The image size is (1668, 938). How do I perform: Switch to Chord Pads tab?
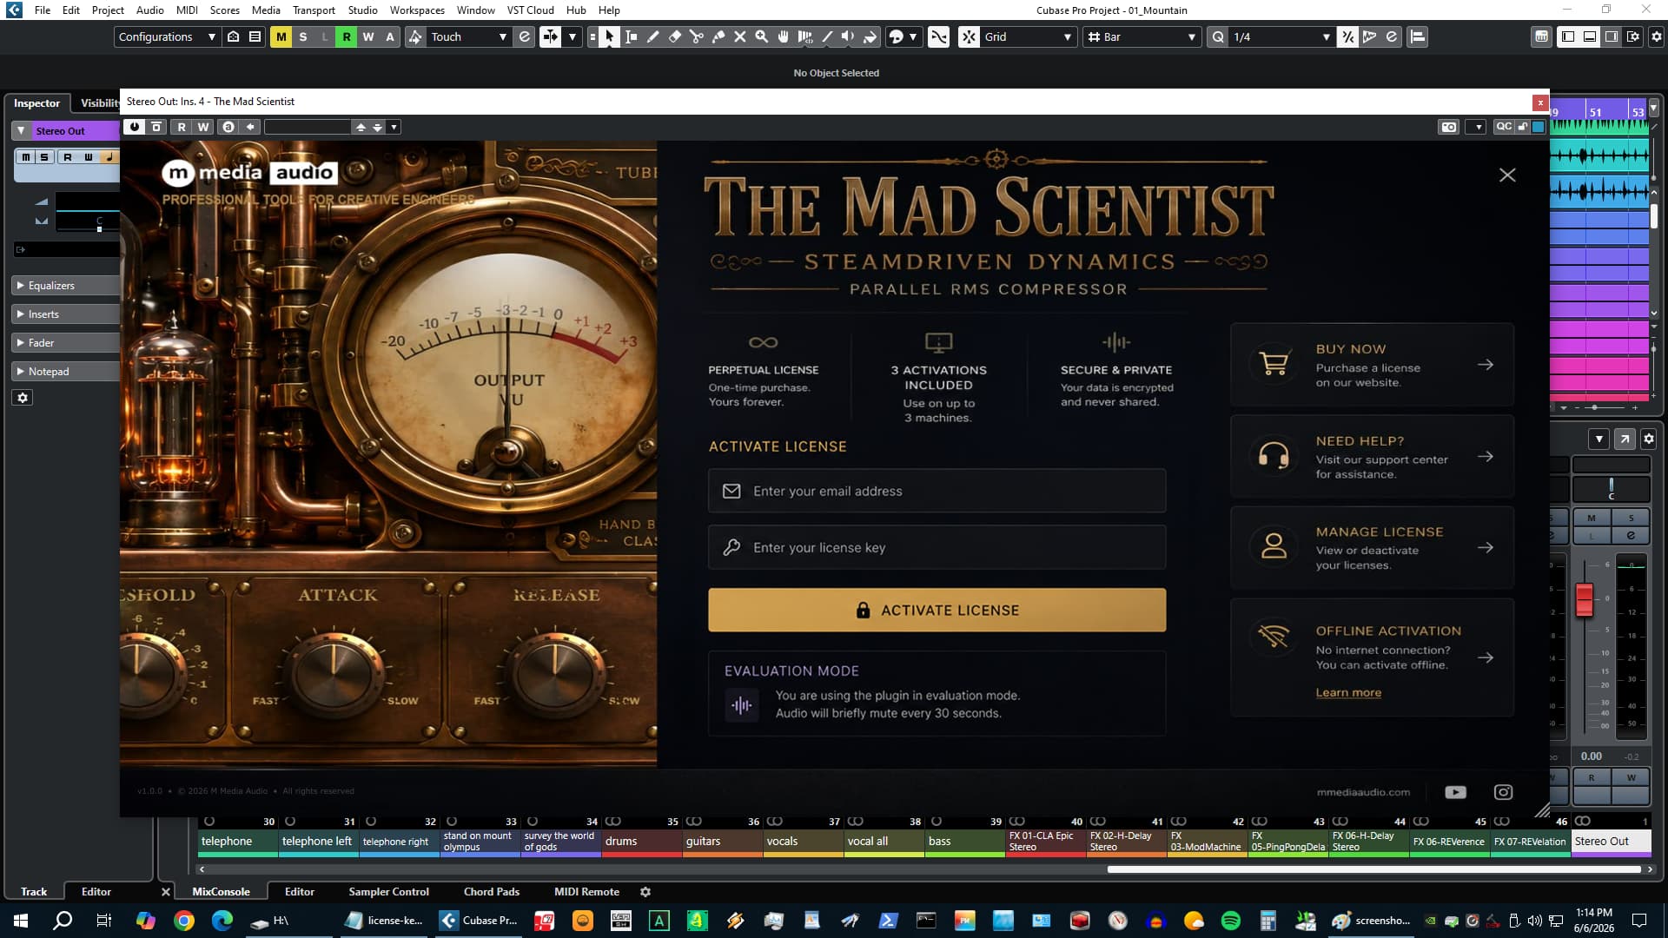coord(491,891)
